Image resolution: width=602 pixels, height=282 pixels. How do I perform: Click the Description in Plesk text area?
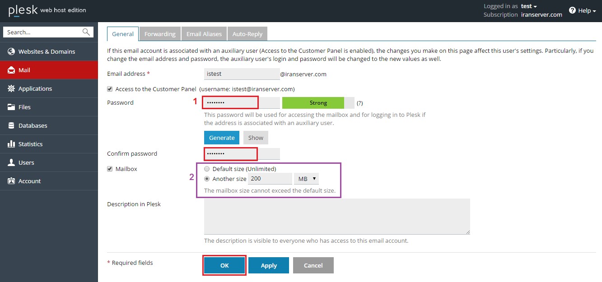click(x=337, y=217)
